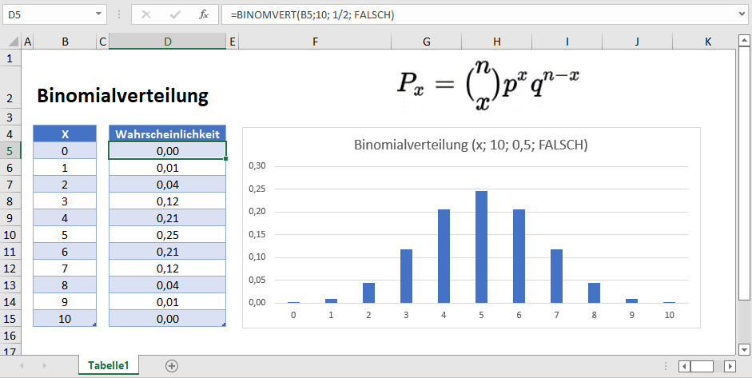Screen dimensions: 752x378
Task: Switch to the Tabelle1 sheet tab
Action: click(109, 365)
